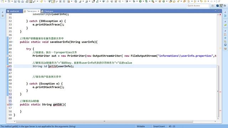Click the error marker on line 45
This screenshot has height=128, width=228.
(8, 66)
